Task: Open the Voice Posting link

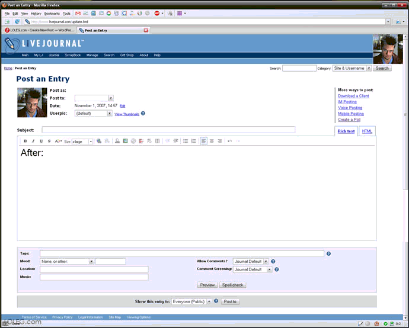Action: (x=350, y=108)
